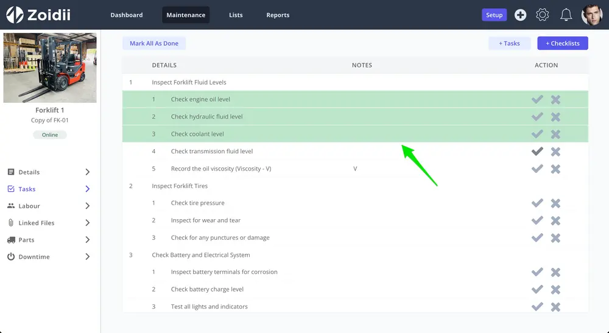This screenshot has height=333, width=609.
Task: Click X for Check for any punctures
Action: point(555,237)
